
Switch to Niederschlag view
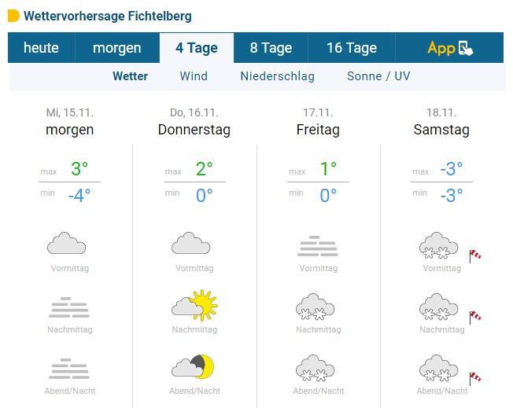pos(278,76)
